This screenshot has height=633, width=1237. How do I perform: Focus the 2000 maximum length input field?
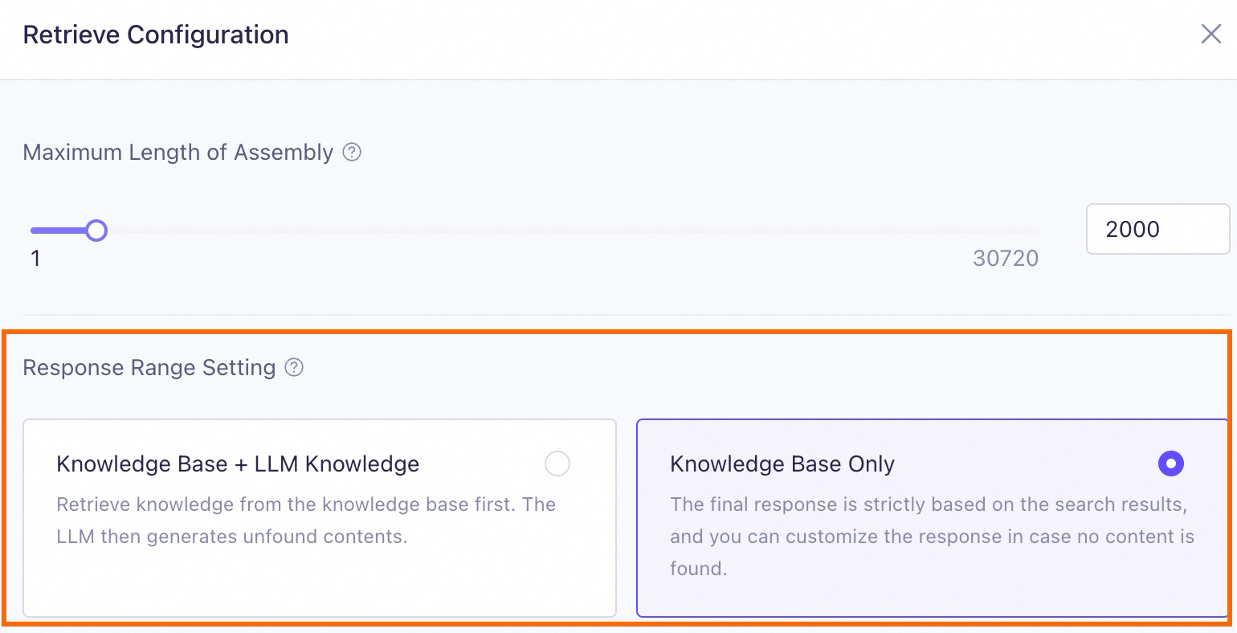1157,229
